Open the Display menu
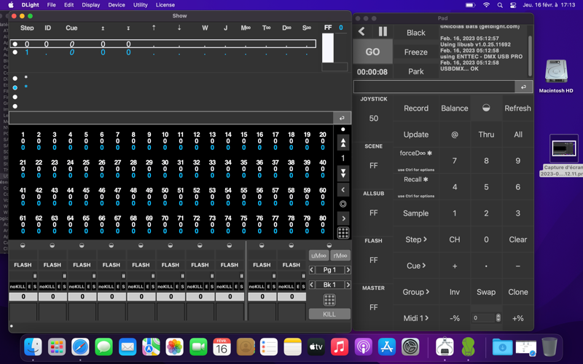The width and height of the screenshot is (583, 364). click(x=90, y=5)
